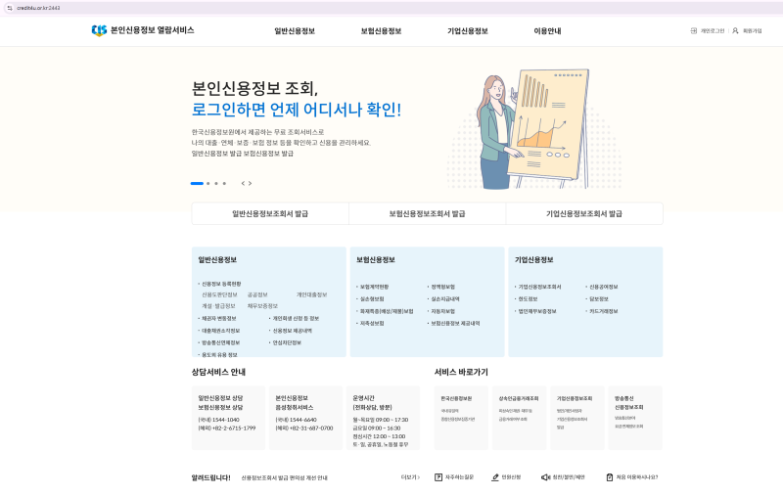
Task: Click phone number 1544-1040
Action: click(226, 420)
